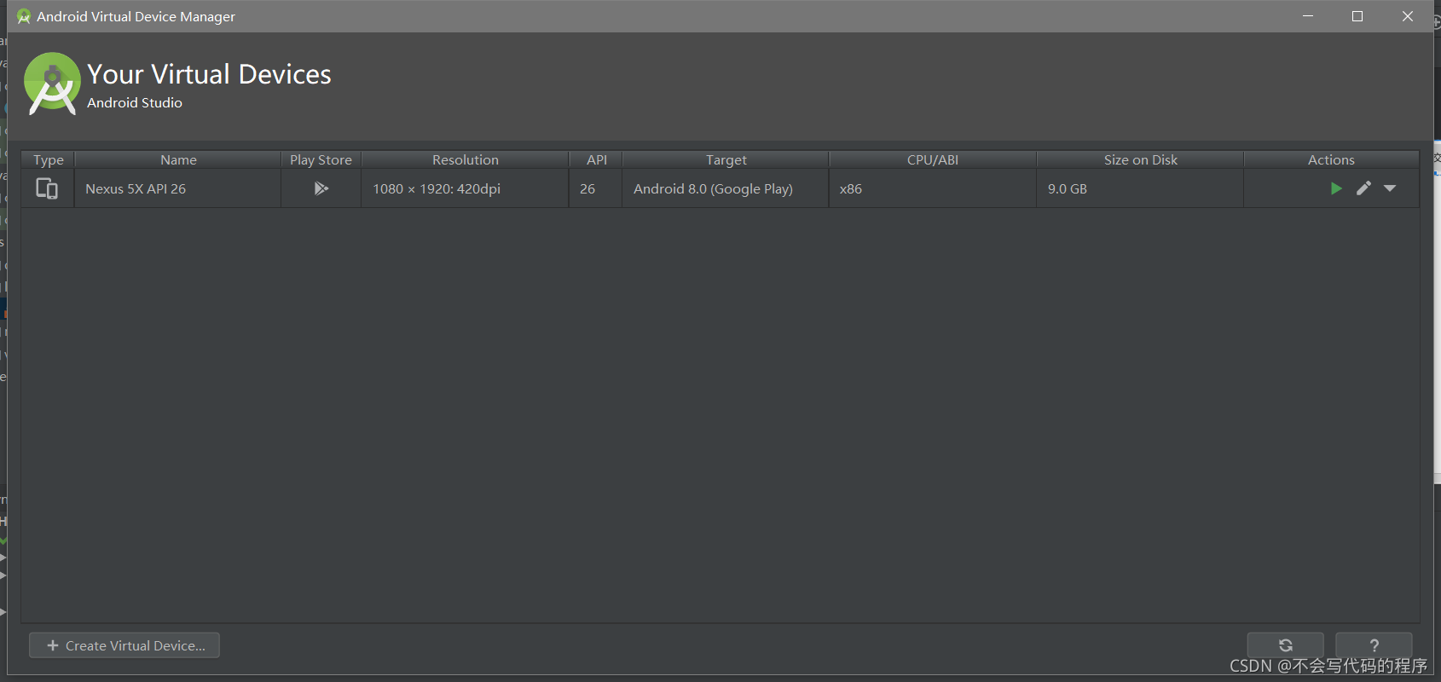This screenshot has height=682, width=1441.
Task: Click the 9.0 GB size cell
Action: (1140, 188)
